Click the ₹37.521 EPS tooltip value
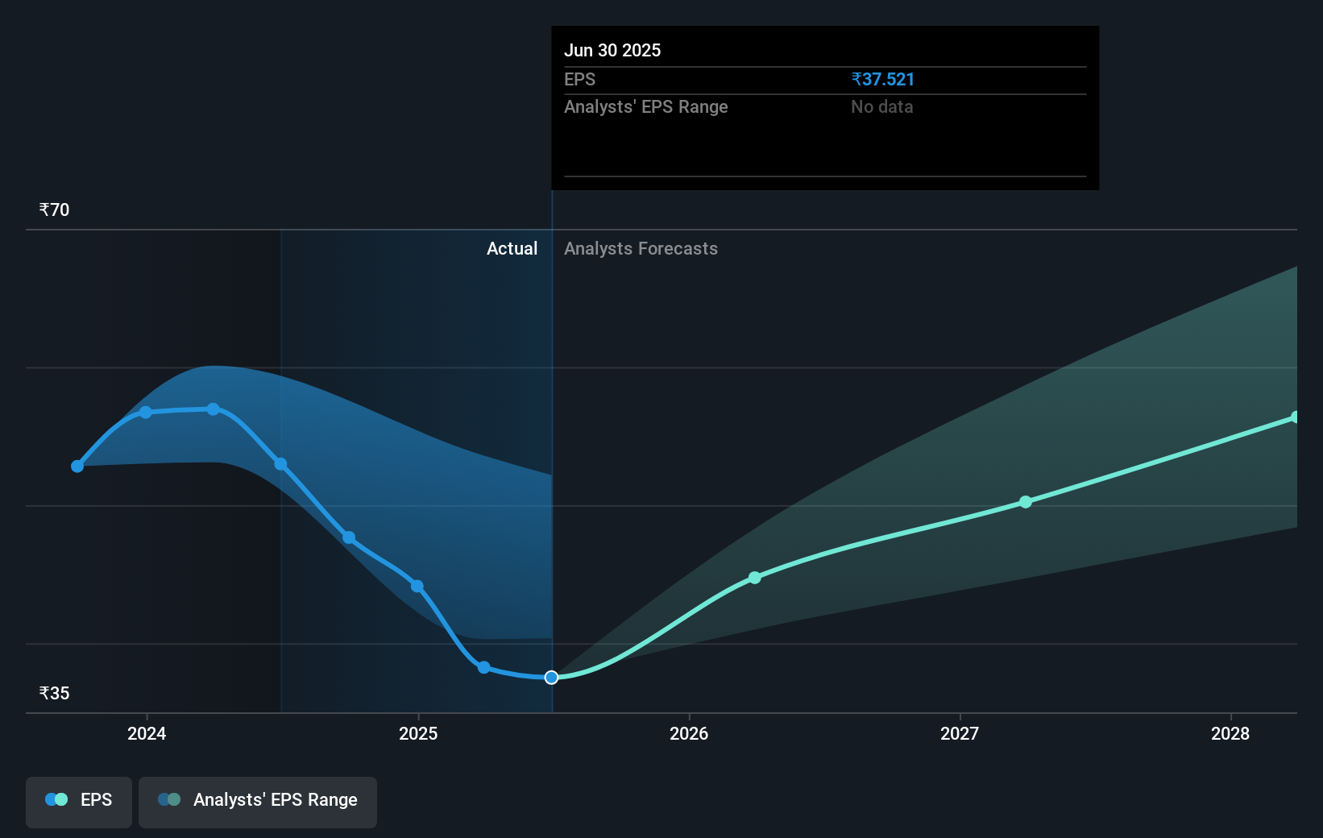Screen dimensions: 1323x838 click(883, 80)
